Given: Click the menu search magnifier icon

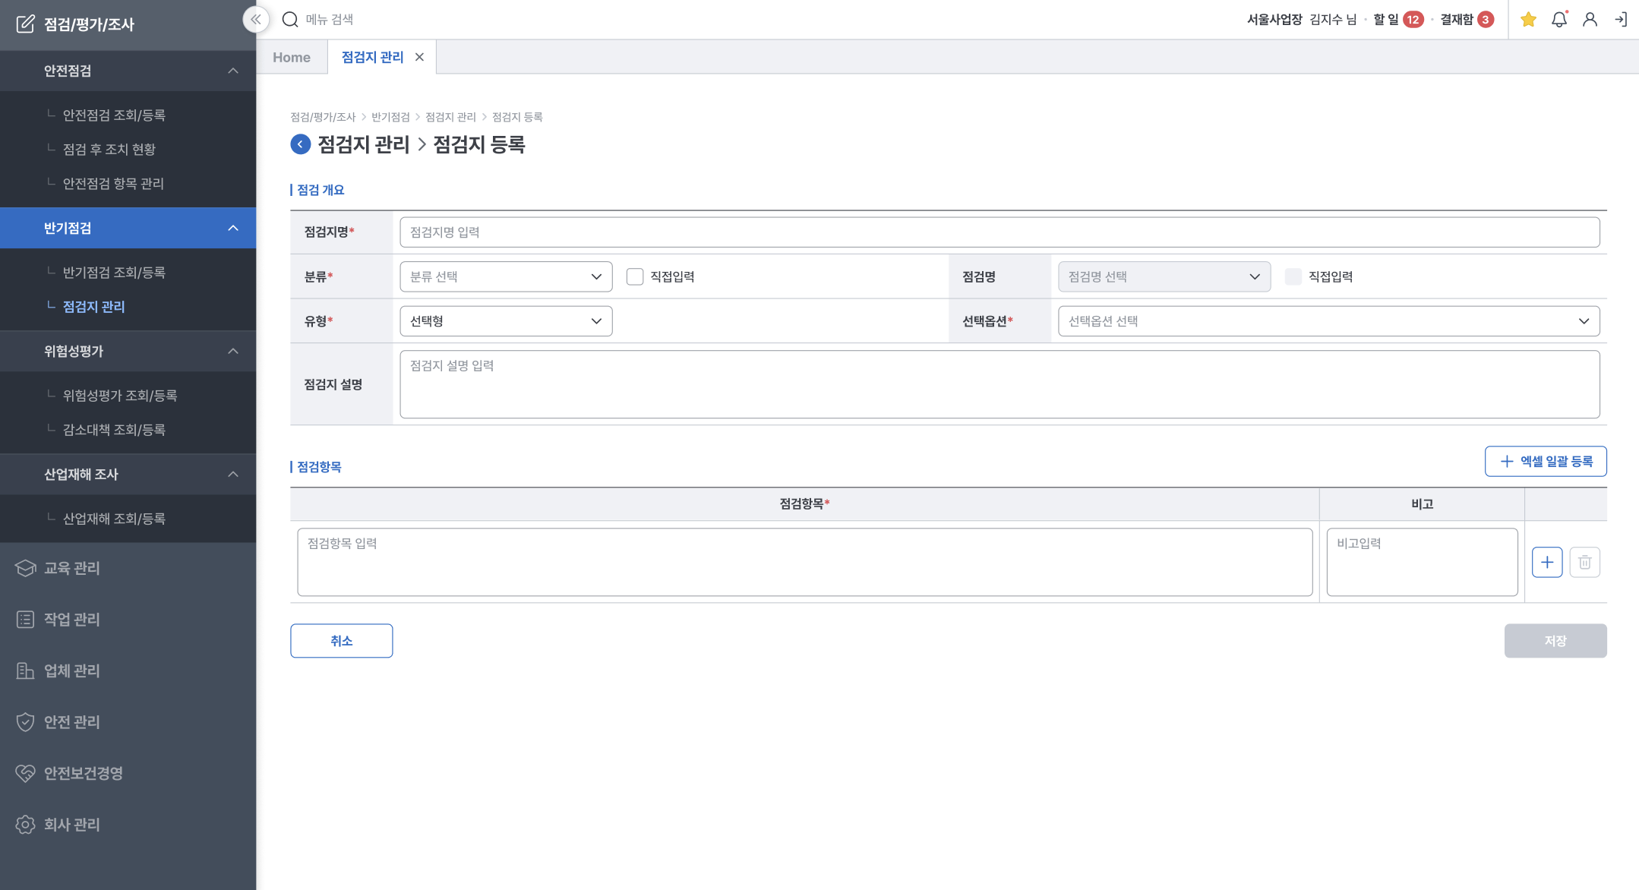Looking at the screenshot, I should [x=290, y=20].
